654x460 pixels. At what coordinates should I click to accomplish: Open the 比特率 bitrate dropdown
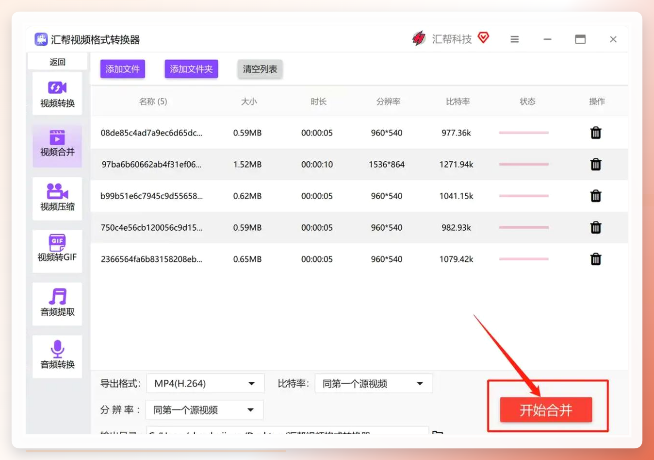pyautogui.click(x=374, y=384)
